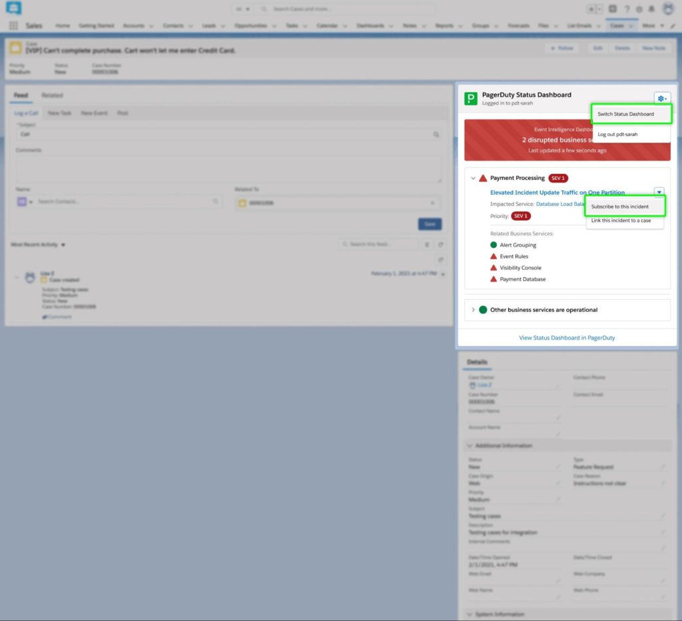This screenshot has height=621, width=682.
Task: Click the Save button in call log
Action: 430,225
